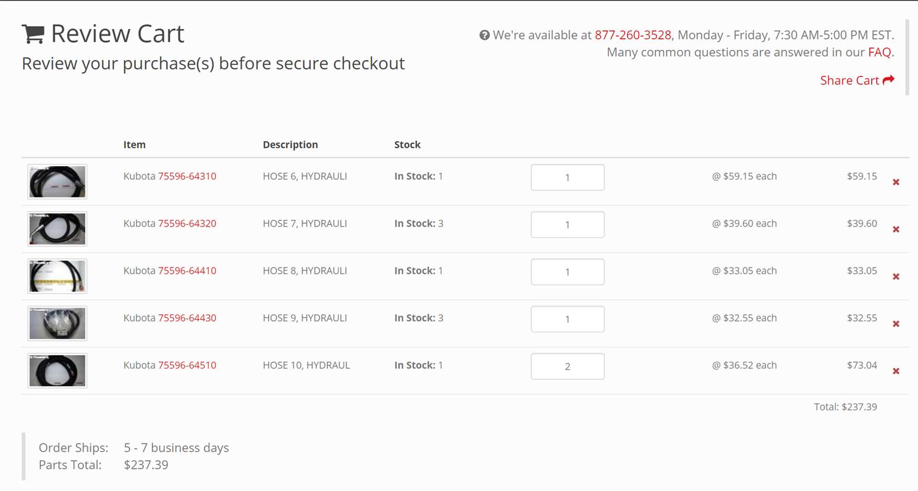Viewport: 918px width, 491px height.
Task: Open part 75596-64430 link
Action: point(187,318)
